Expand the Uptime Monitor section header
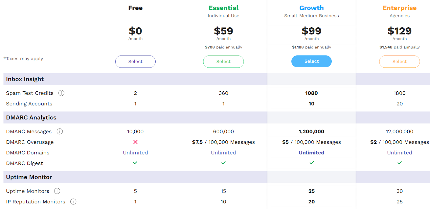The image size is (430, 209). click(x=29, y=177)
